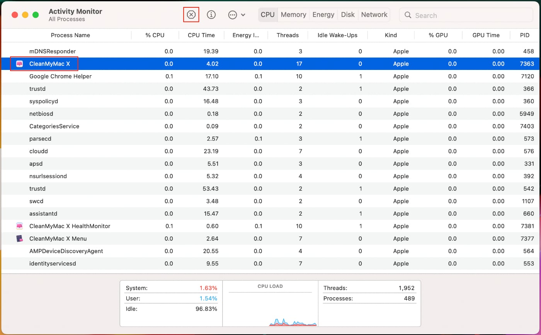
Task: Sort by % GPU column header
Action: coord(438,35)
